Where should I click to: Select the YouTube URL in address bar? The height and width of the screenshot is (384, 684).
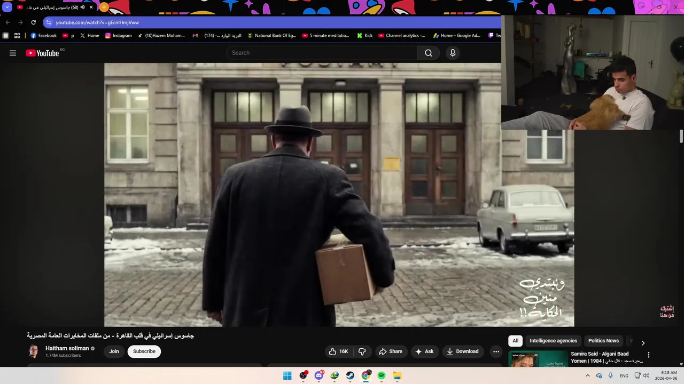(97, 22)
